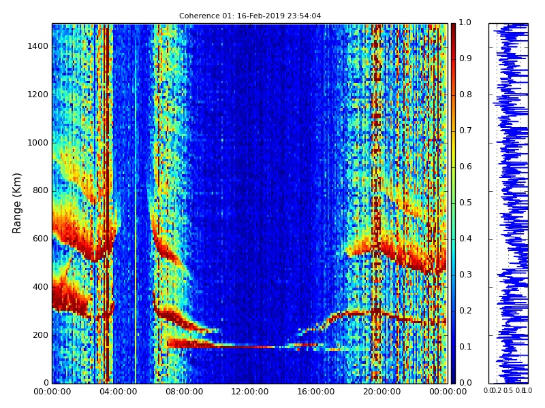Click the 12:00:00 time axis label
This screenshot has height=408, width=545.
tap(250, 392)
